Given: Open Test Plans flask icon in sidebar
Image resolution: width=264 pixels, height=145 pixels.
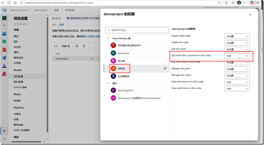Looking at the screenshot, I should 4,66.
